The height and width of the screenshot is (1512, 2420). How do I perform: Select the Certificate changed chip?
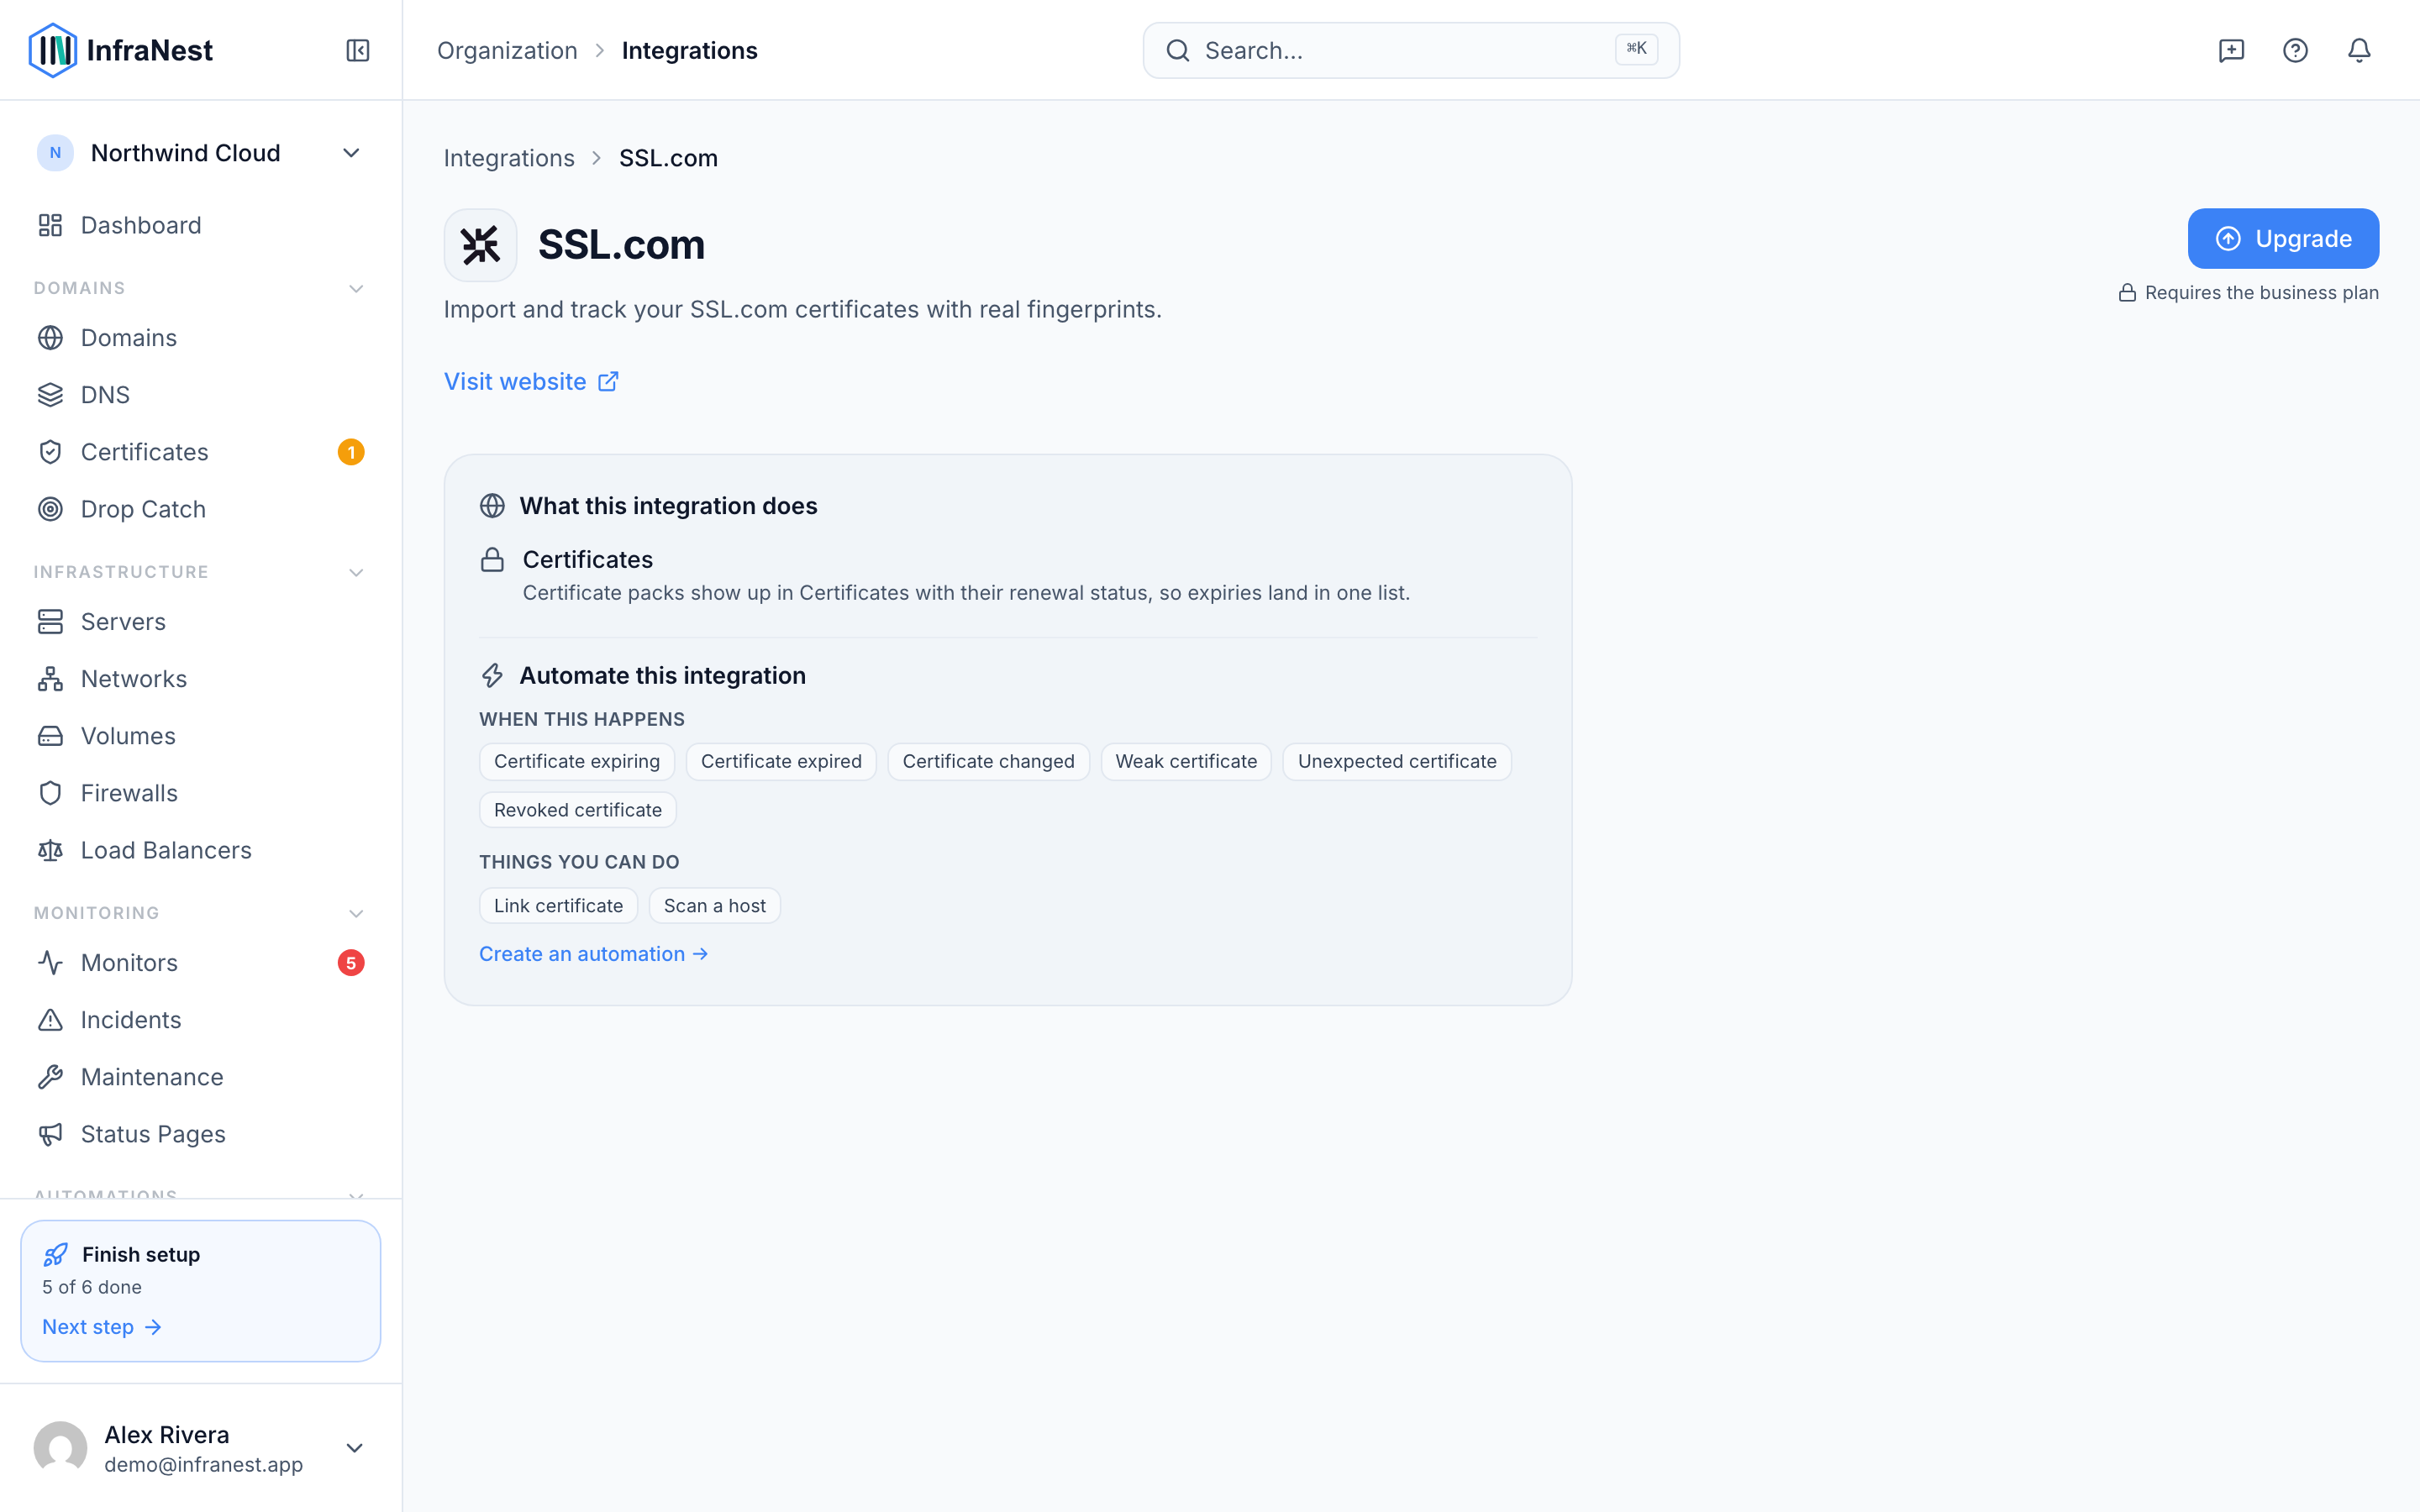tap(988, 762)
